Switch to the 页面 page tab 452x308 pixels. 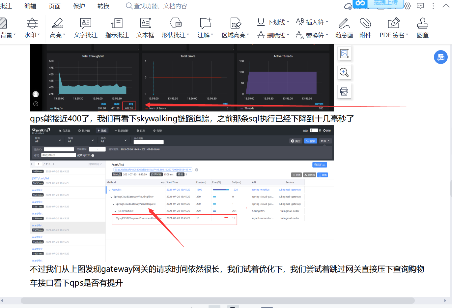pyautogui.click(x=55, y=6)
